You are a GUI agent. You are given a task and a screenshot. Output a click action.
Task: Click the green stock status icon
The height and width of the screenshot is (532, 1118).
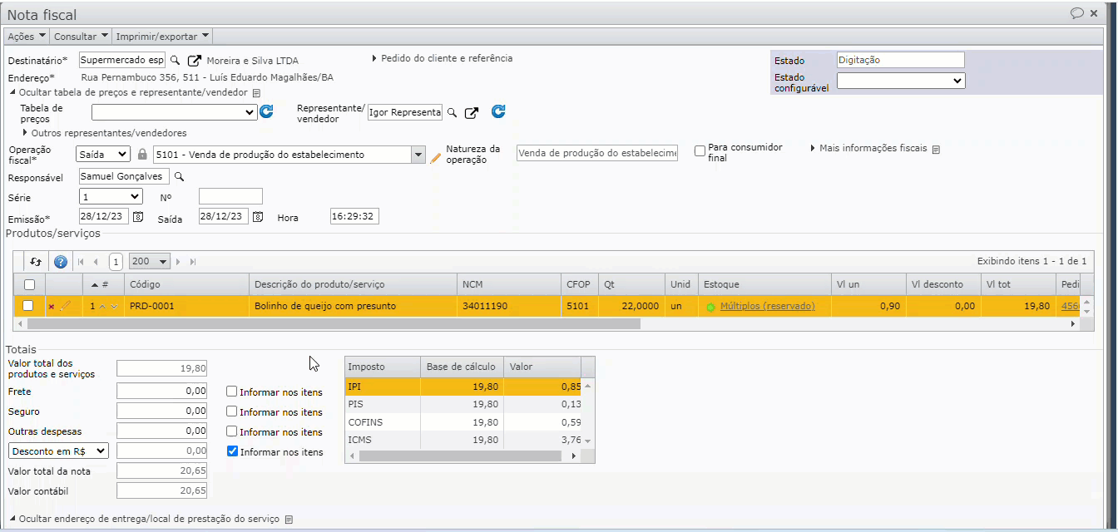point(710,307)
